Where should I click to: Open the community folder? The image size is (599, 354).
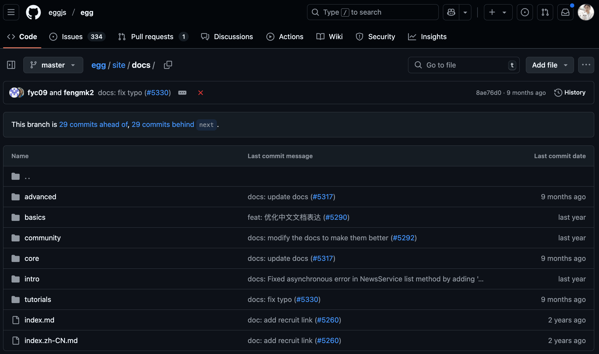pyautogui.click(x=42, y=238)
